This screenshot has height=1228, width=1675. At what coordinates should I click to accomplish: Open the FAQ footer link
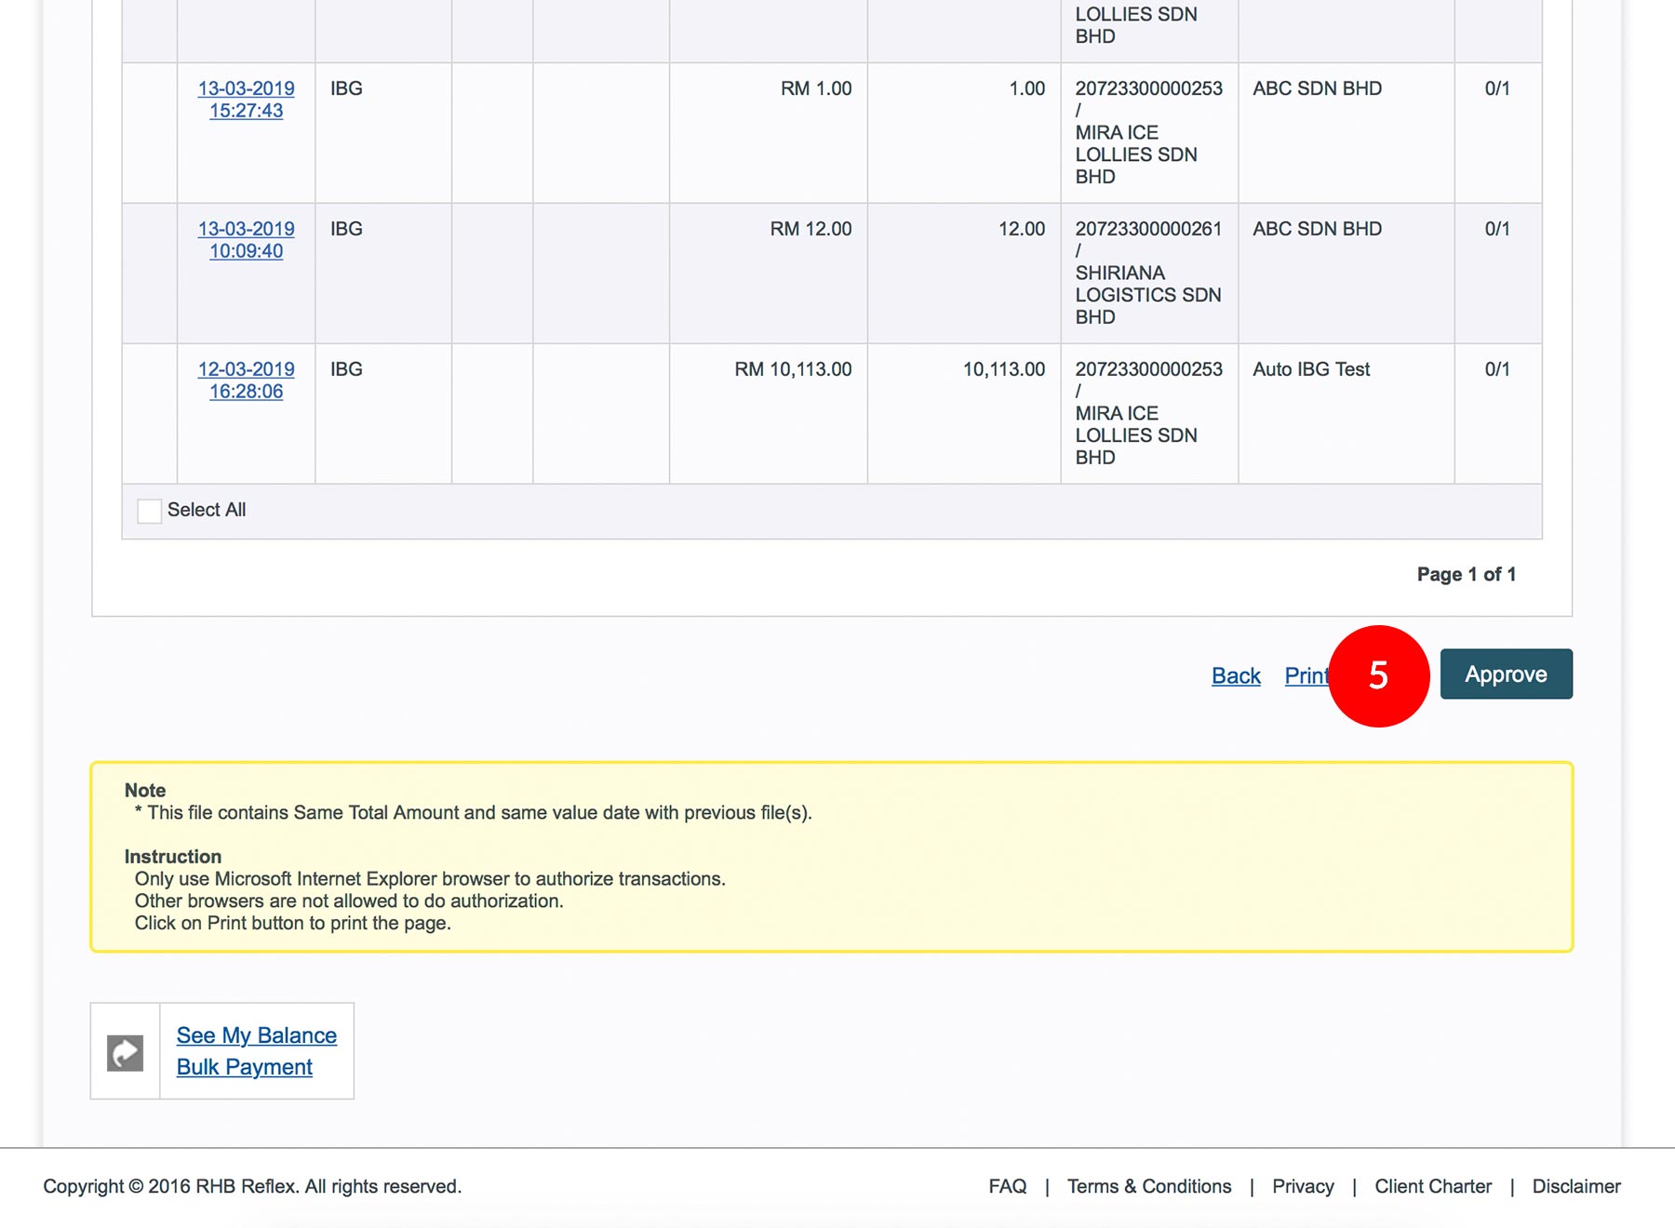(x=1007, y=1186)
